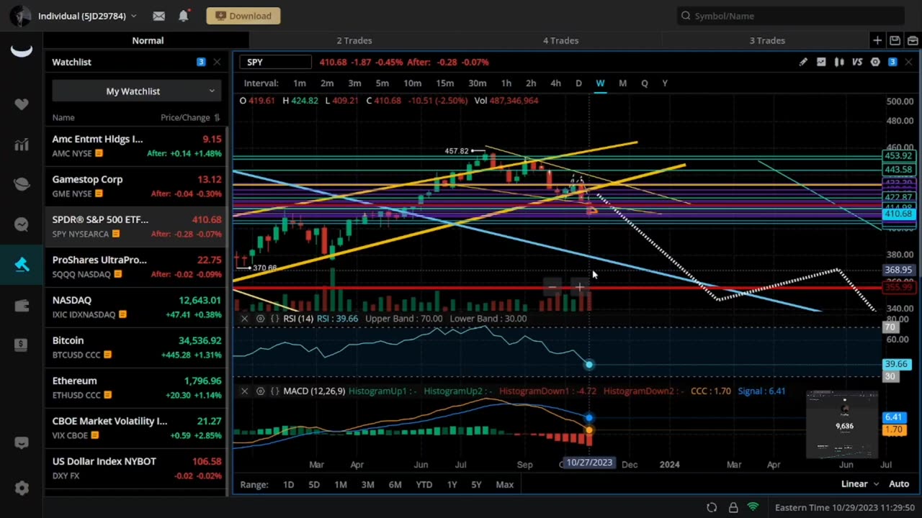Open the notifications bell
Screen dimensions: 922x518
pyautogui.click(x=183, y=16)
